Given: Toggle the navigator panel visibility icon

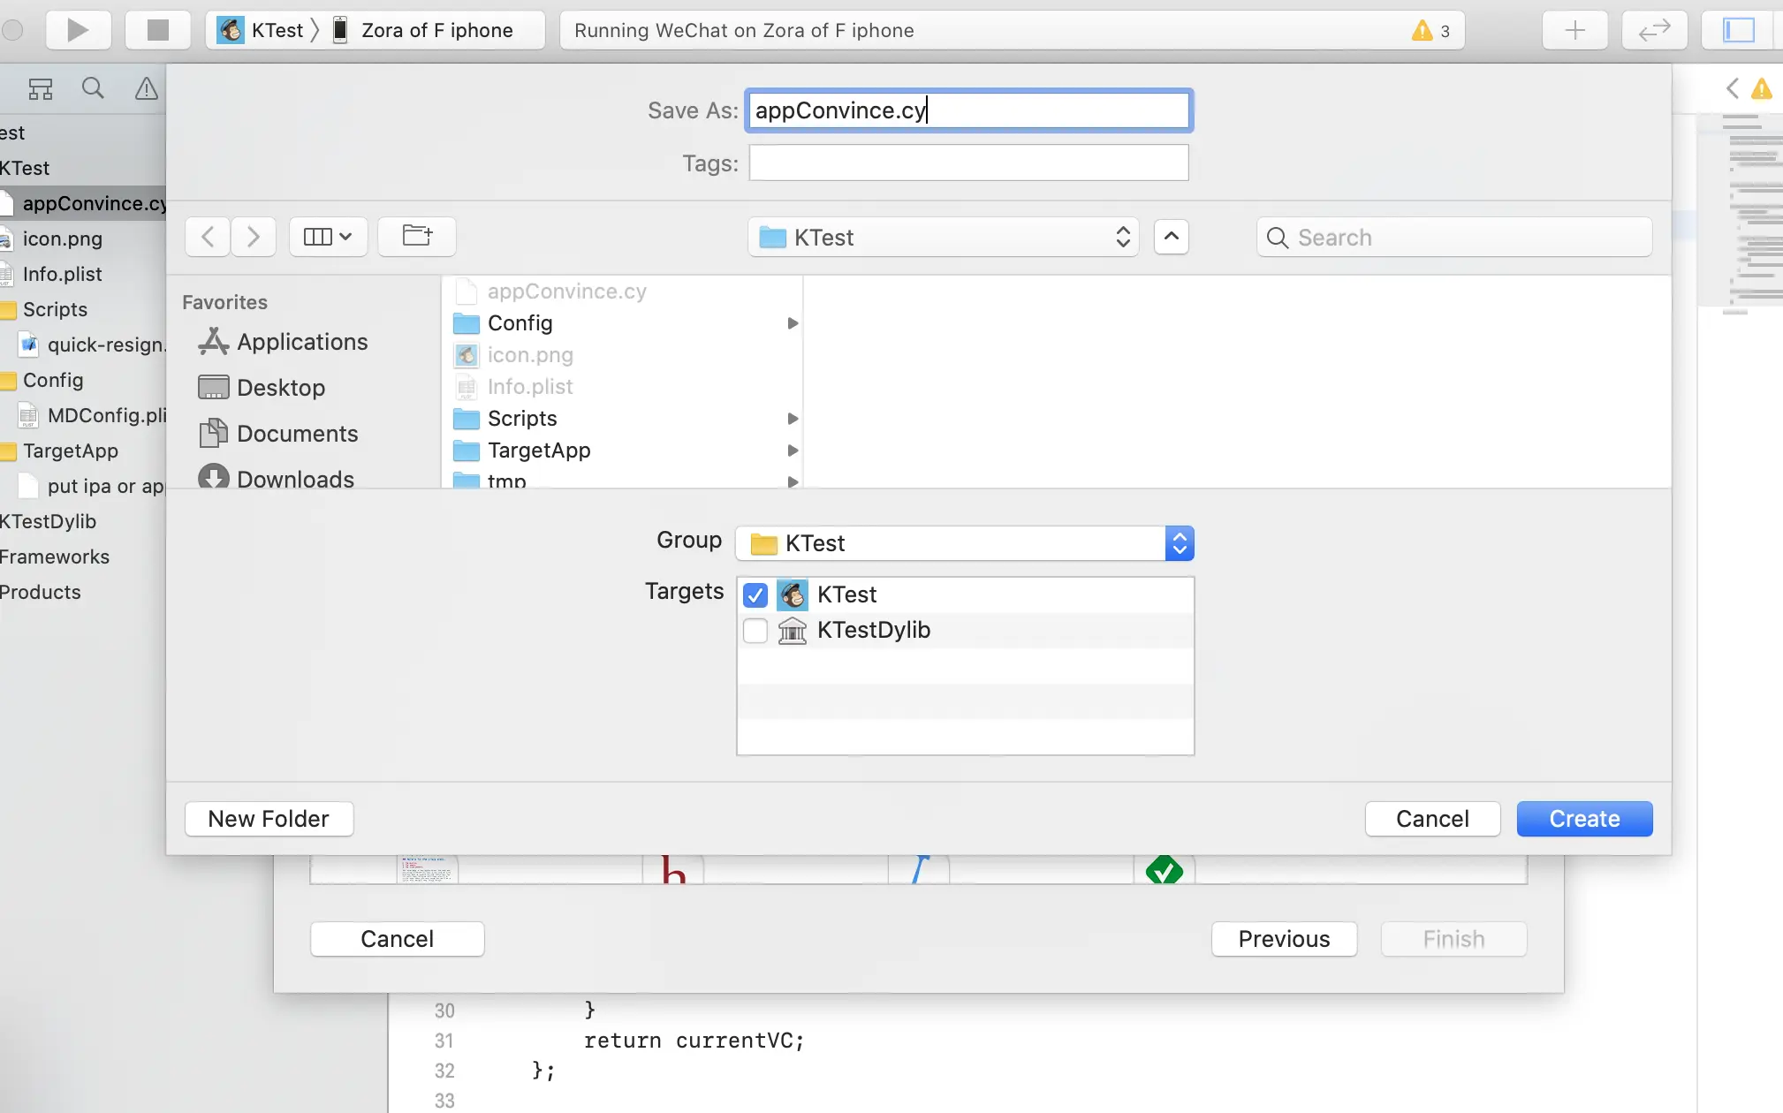Looking at the screenshot, I should coord(1738,30).
